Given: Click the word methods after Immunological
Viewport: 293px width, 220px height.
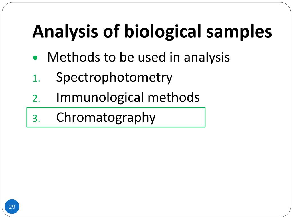Looking at the screenshot, I should 174,97.
